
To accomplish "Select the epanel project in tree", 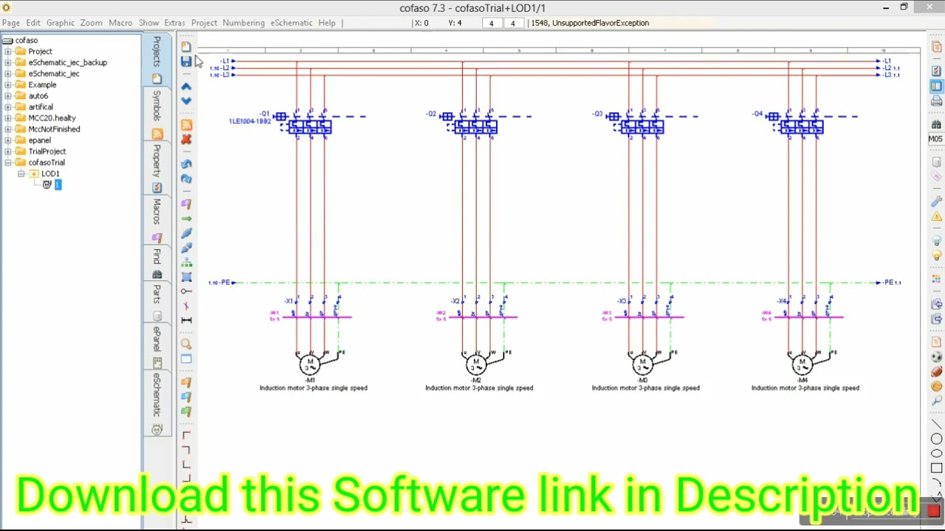I will pyautogui.click(x=40, y=140).
